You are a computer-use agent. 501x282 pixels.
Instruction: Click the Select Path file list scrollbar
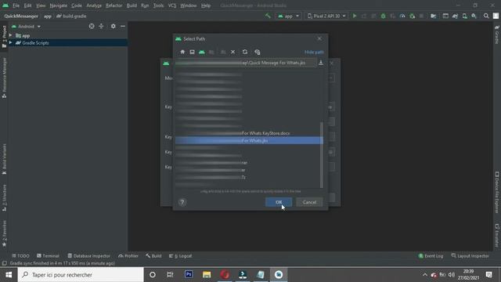coord(322,155)
